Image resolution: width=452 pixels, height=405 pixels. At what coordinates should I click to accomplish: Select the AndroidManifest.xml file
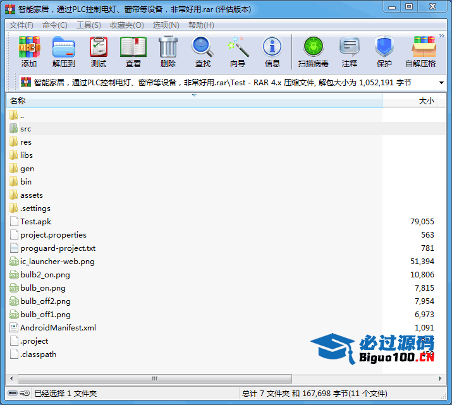(58, 327)
